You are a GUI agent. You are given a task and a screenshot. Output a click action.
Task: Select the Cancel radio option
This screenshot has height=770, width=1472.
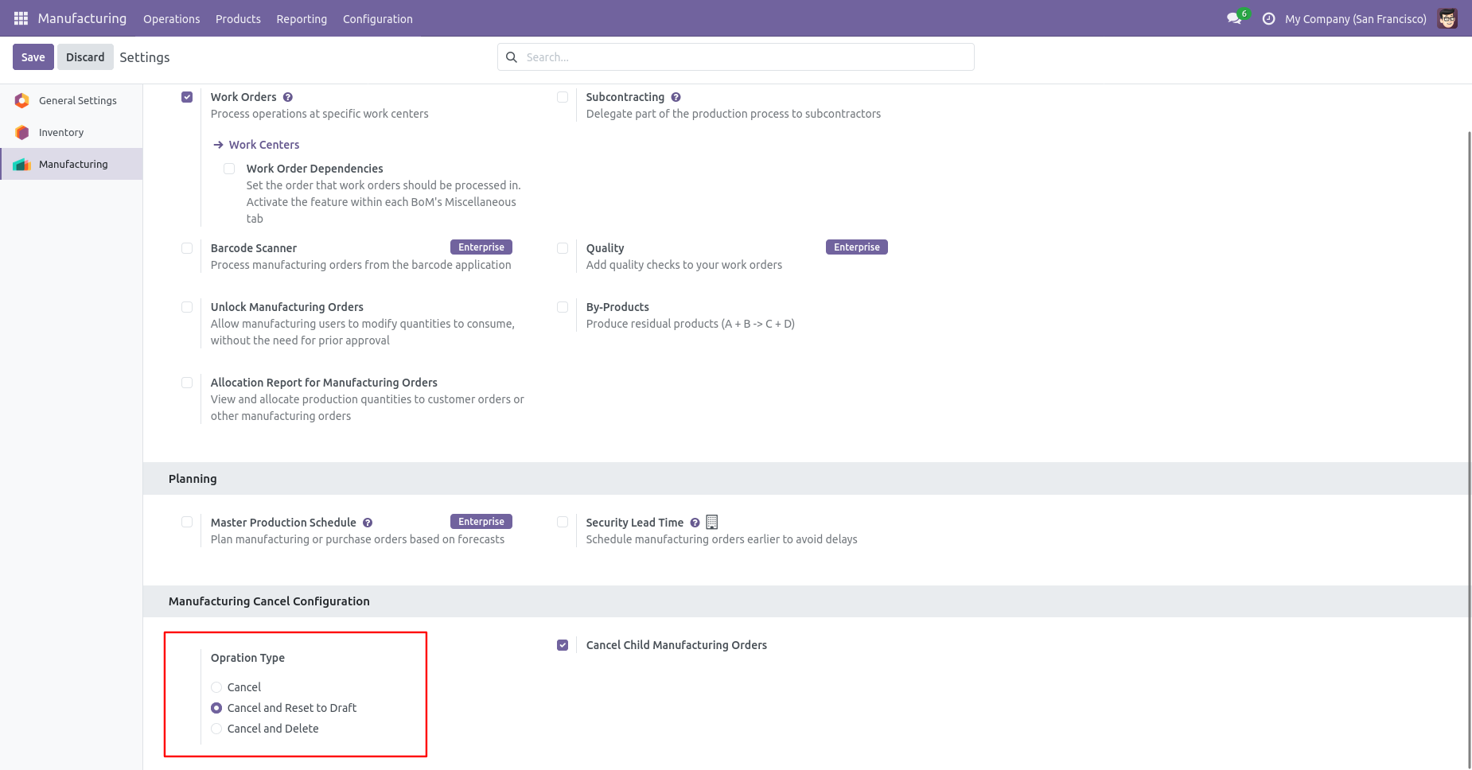216,687
